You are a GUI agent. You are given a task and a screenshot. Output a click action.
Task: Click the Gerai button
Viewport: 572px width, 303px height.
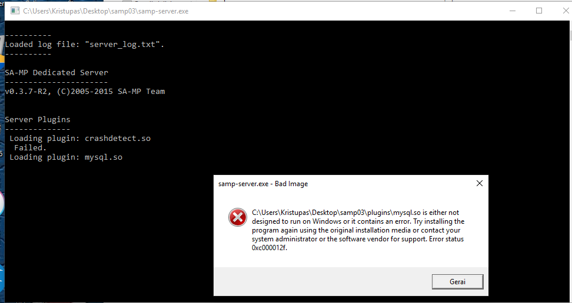457,281
